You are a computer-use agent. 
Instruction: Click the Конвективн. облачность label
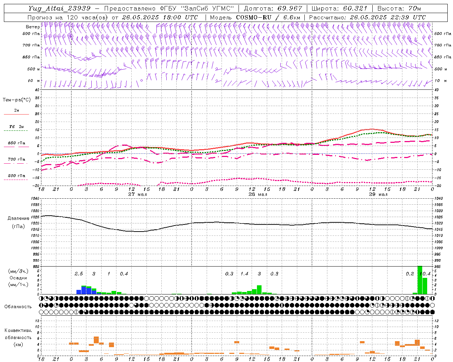tap(18, 334)
